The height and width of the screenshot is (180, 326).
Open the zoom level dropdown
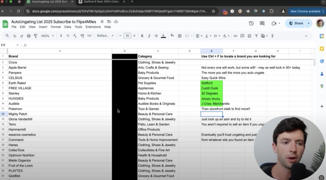[47, 36]
